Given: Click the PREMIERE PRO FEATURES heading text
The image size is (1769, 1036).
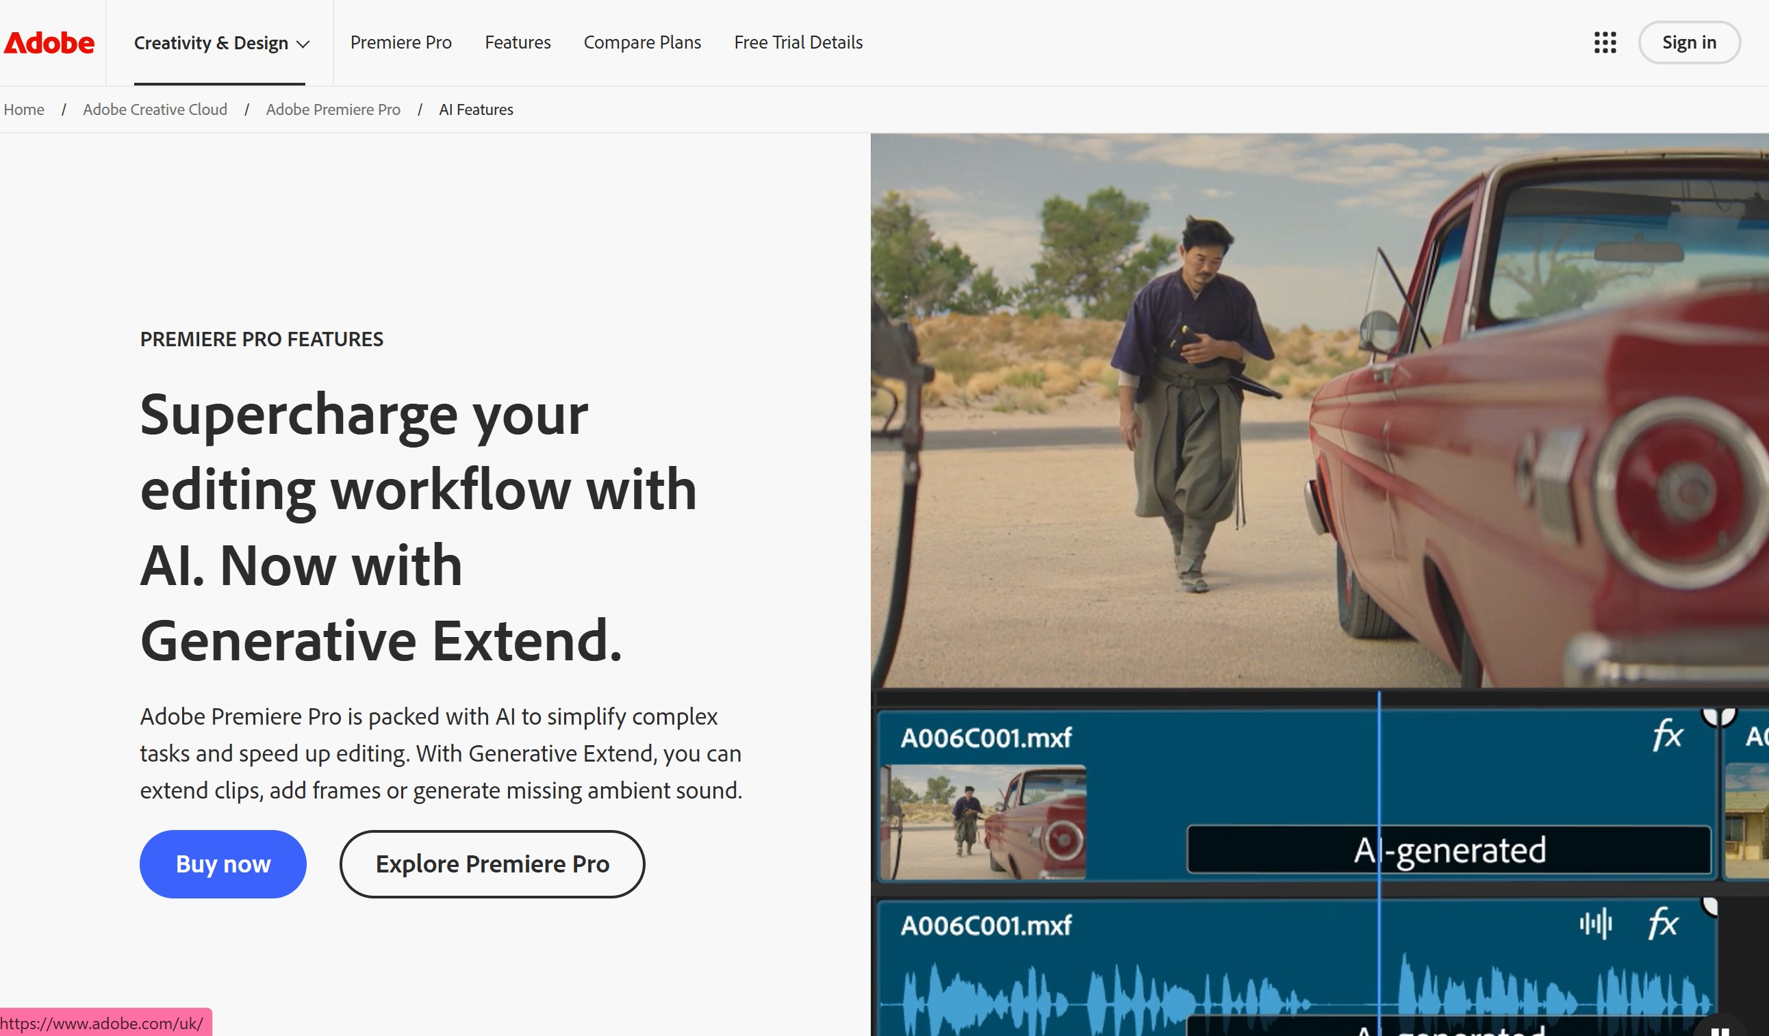Looking at the screenshot, I should point(261,339).
